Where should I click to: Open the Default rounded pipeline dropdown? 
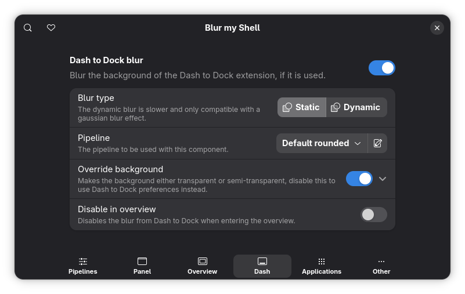click(x=322, y=143)
